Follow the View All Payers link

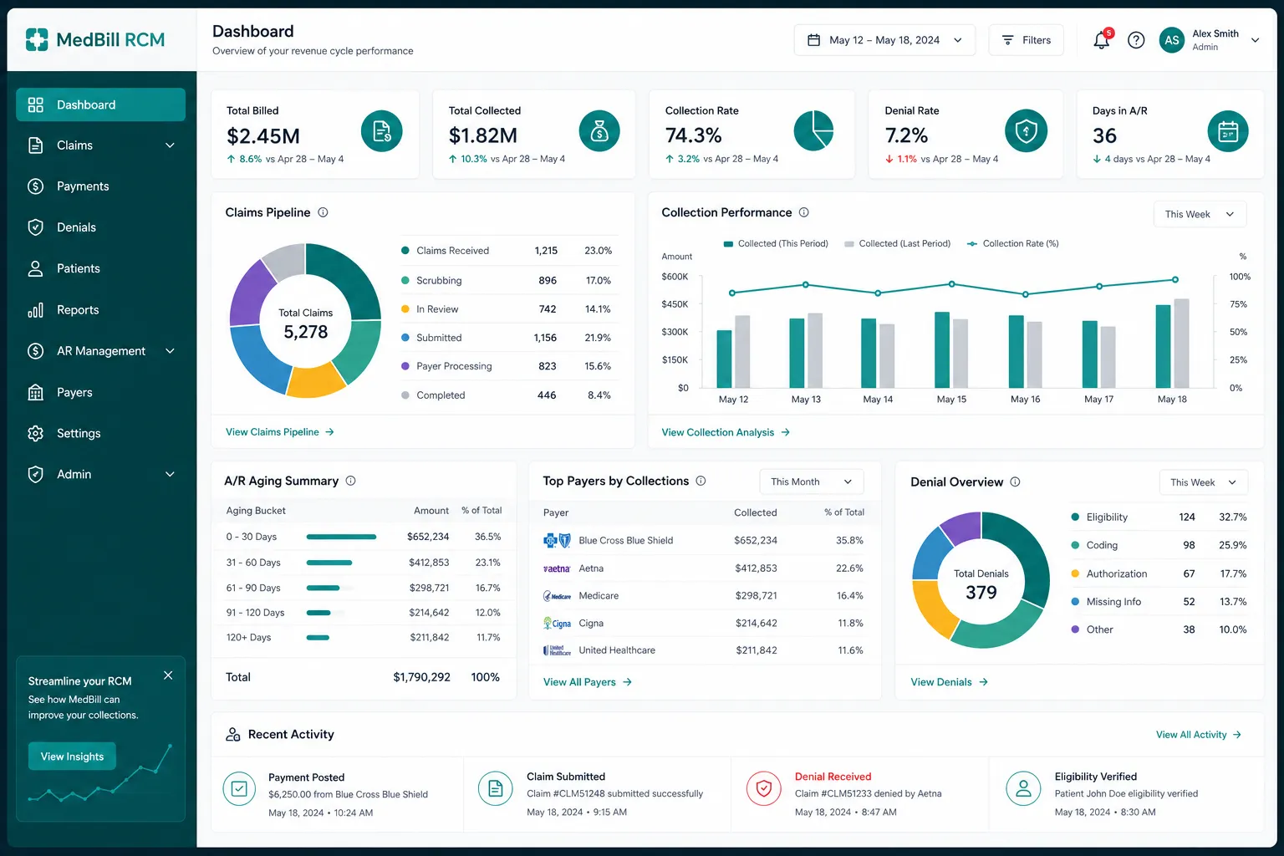[x=588, y=682]
